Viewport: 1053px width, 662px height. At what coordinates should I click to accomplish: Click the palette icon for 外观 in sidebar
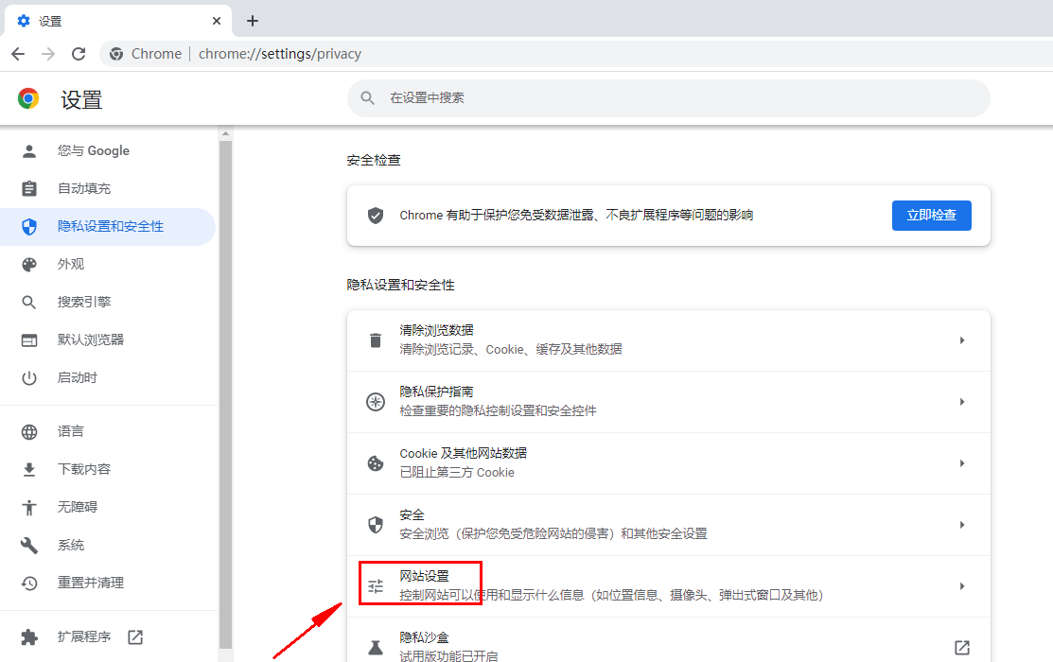29,264
